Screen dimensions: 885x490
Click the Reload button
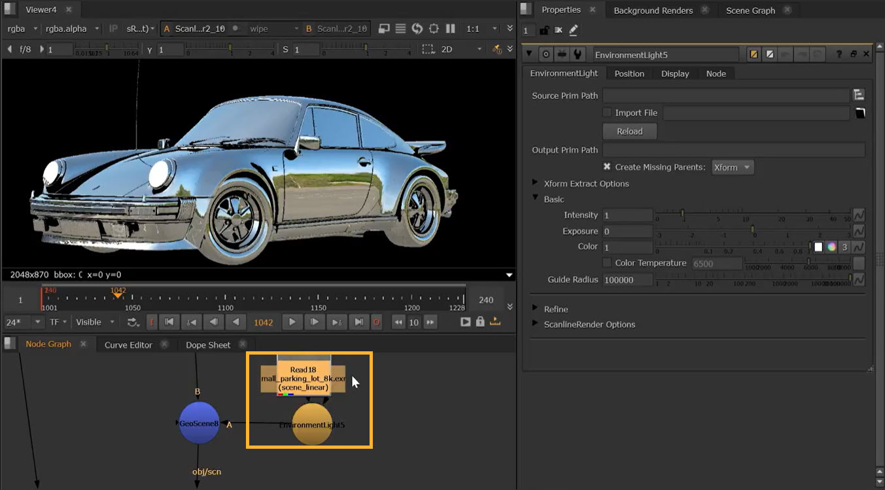point(629,131)
